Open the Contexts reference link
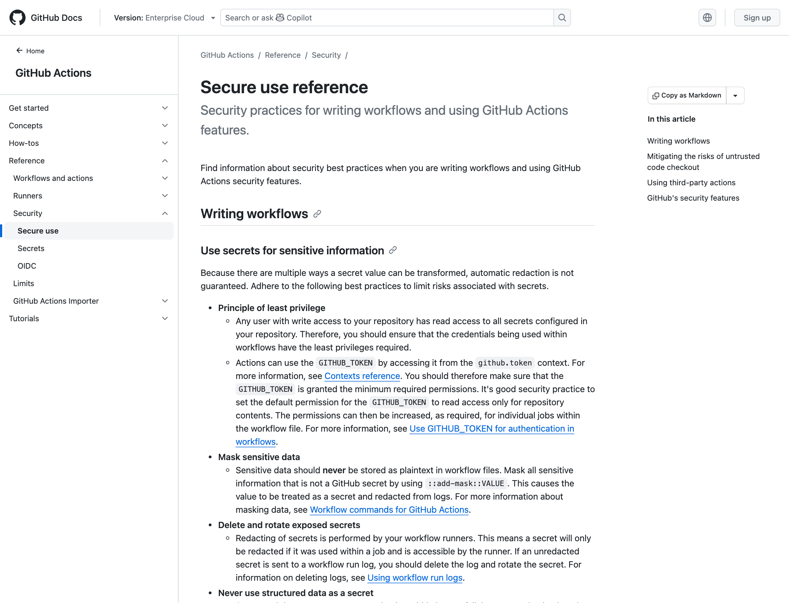Viewport: 789px width, 603px height. 362,376
